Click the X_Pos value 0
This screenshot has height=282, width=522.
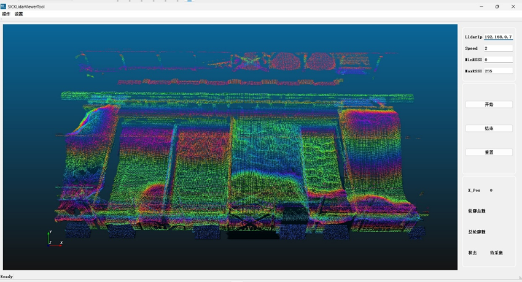click(491, 190)
